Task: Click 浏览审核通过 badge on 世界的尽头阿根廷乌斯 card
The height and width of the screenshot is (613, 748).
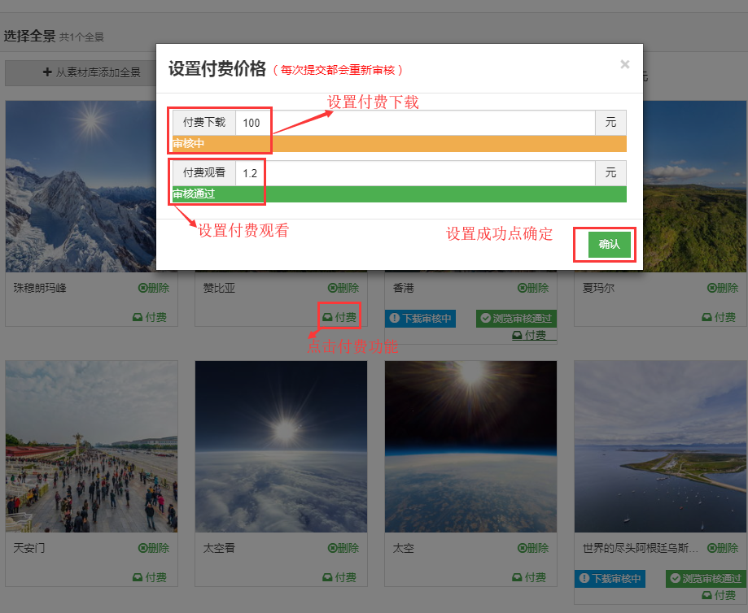Action: (706, 579)
